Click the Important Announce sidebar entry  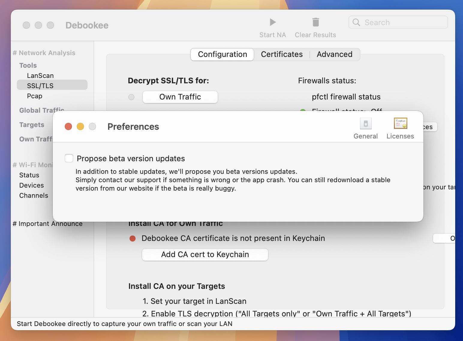pyautogui.click(x=48, y=224)
